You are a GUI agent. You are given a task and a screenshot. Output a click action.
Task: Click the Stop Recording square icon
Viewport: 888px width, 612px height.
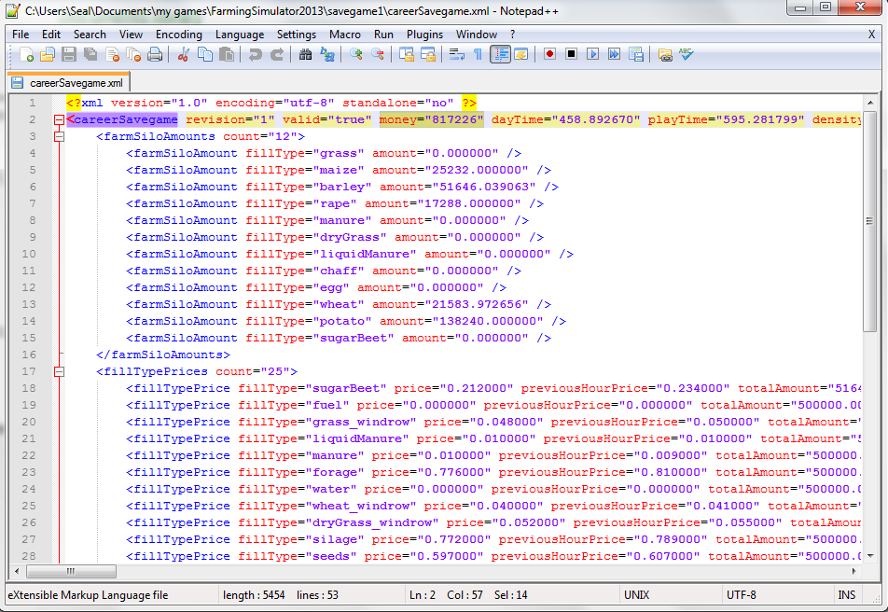coord(572,54)
